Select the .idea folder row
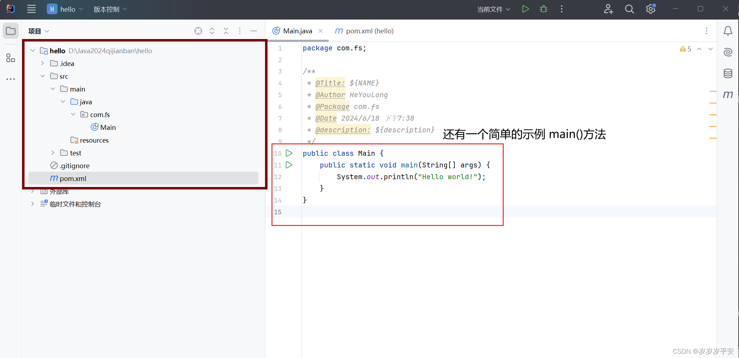 (x=143, y=63)
